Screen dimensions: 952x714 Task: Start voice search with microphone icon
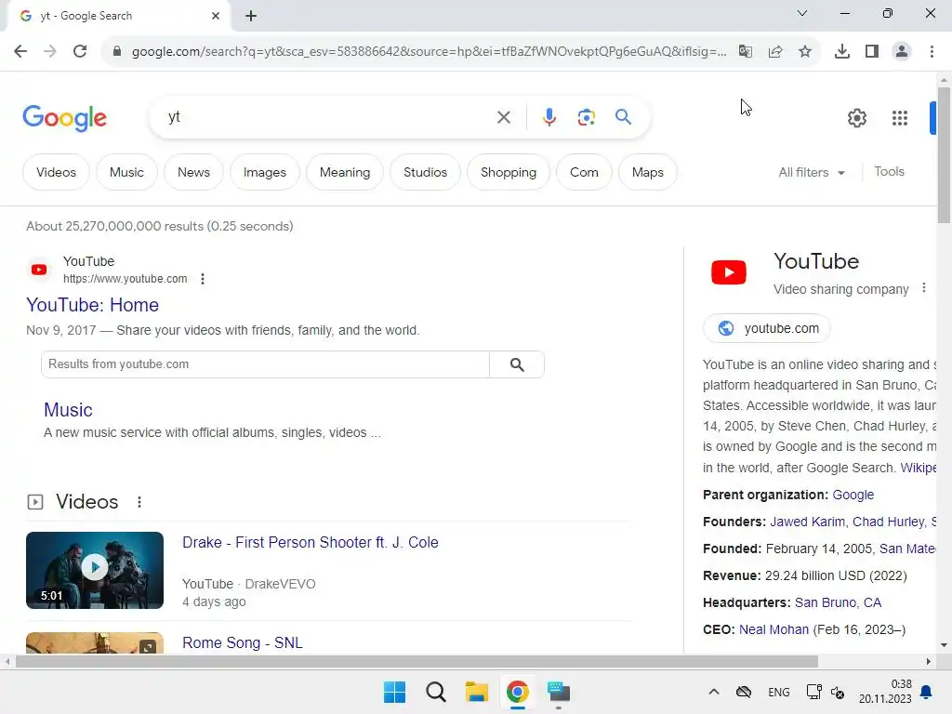[x=549, y=117]
